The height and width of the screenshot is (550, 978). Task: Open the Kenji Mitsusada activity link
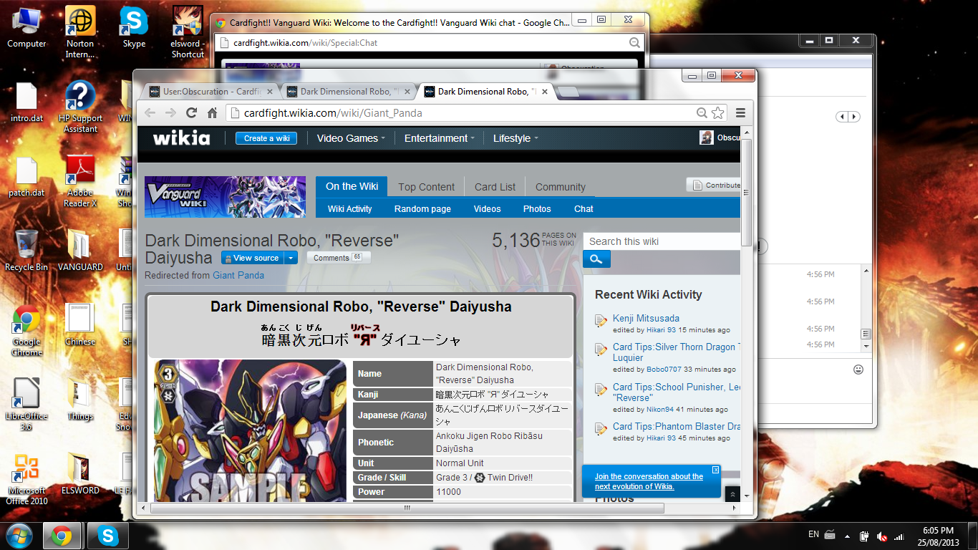point(646,318)
